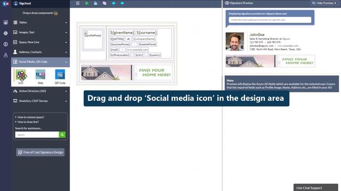Expand the Active Directory (AD) section

point(40,91)
